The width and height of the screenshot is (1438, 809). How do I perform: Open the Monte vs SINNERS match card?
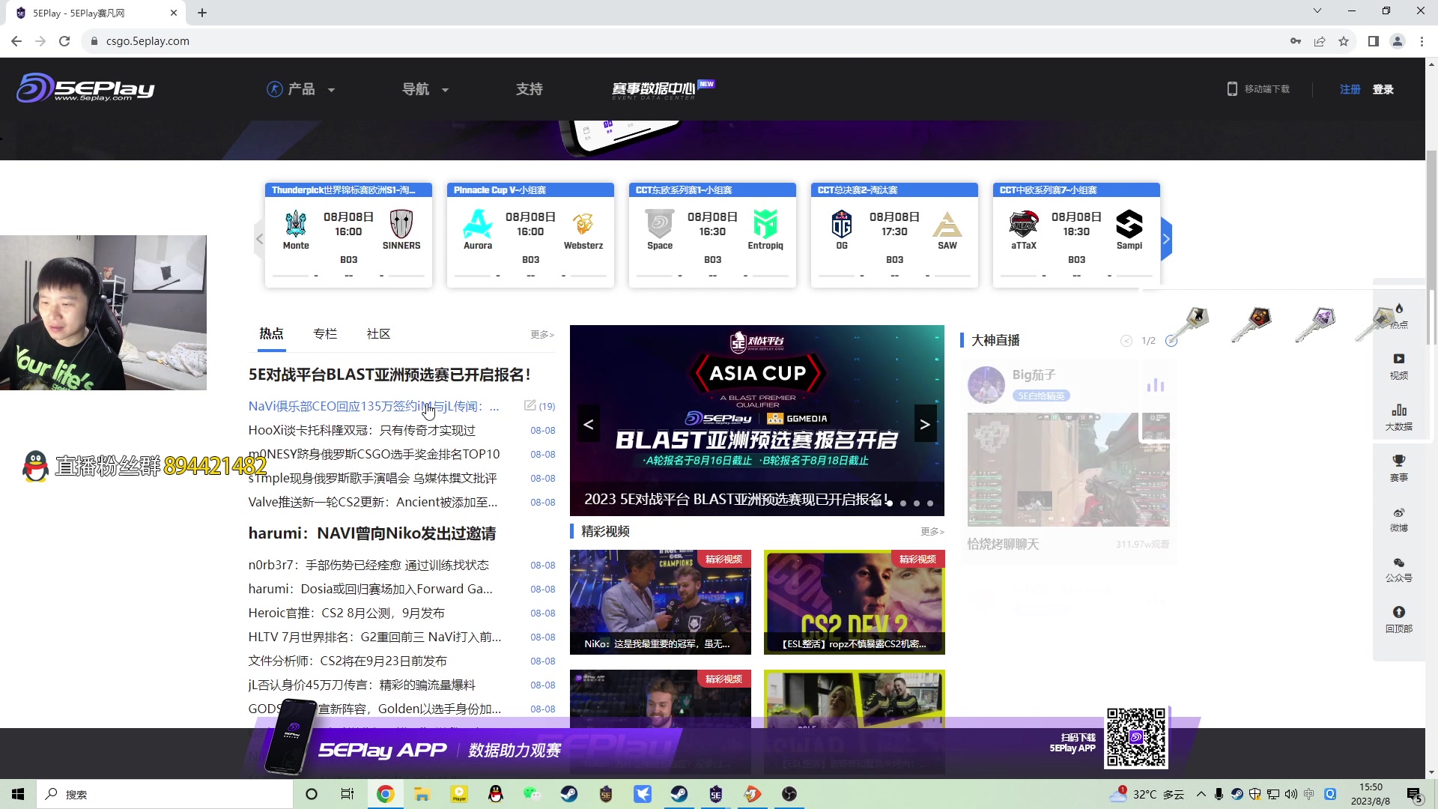coord(348,235)
